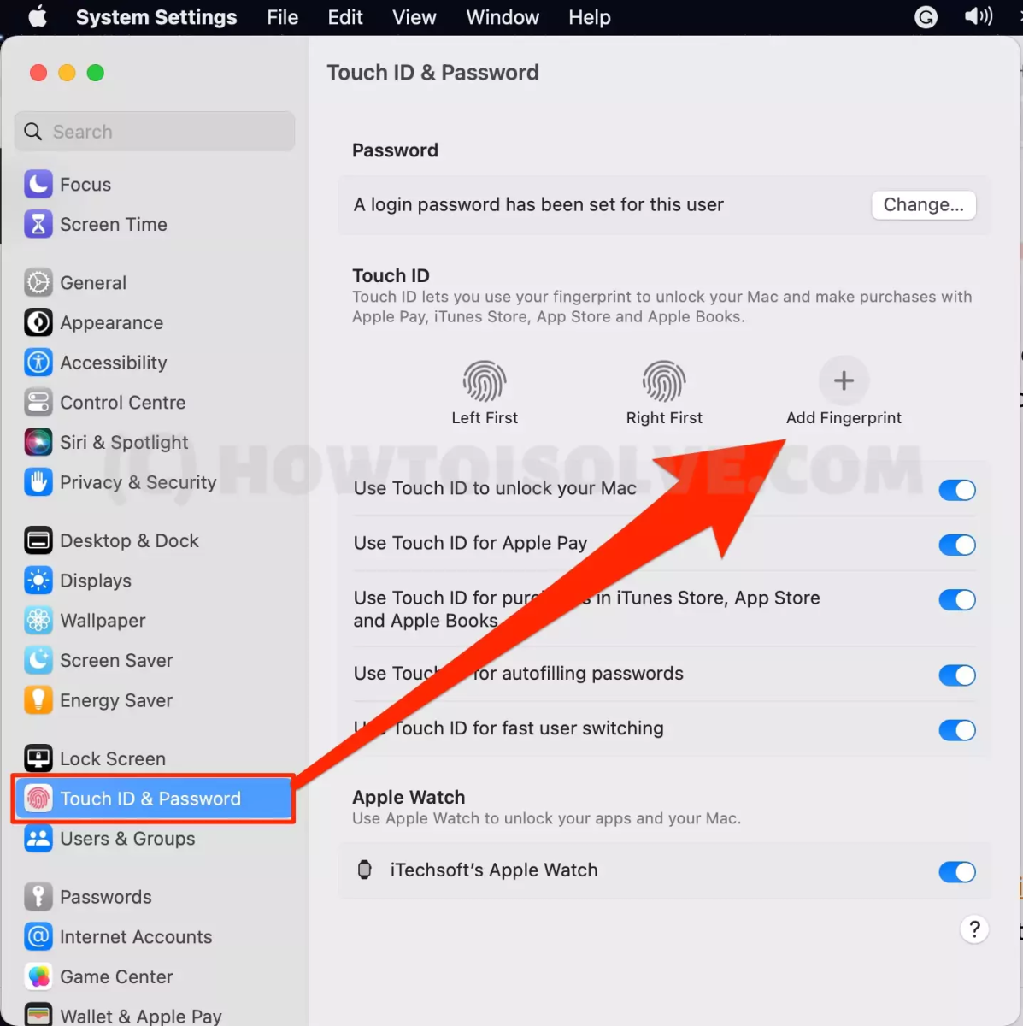Open the Wallet & Apple Pay icon

pos(38,1014)
